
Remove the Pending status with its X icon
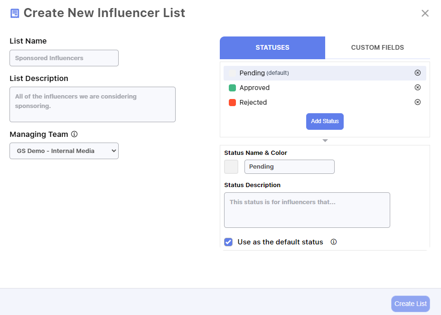click(418, 73)
